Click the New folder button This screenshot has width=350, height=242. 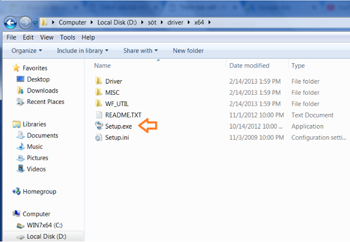click(x=188, y=51)
